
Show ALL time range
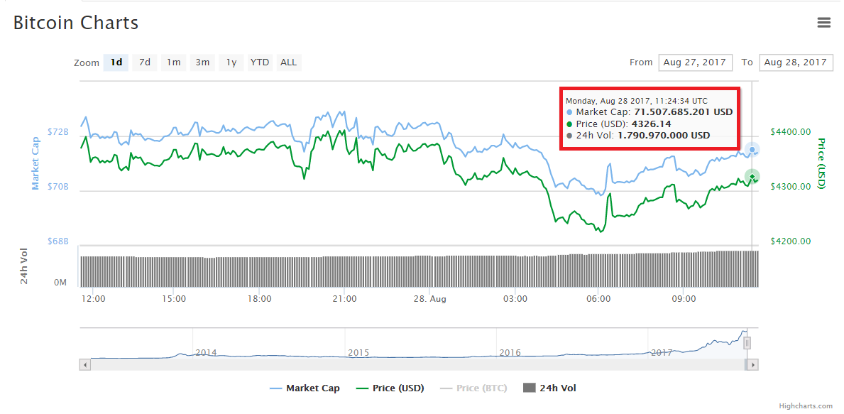pyautogui.click(x=288, y=62)
